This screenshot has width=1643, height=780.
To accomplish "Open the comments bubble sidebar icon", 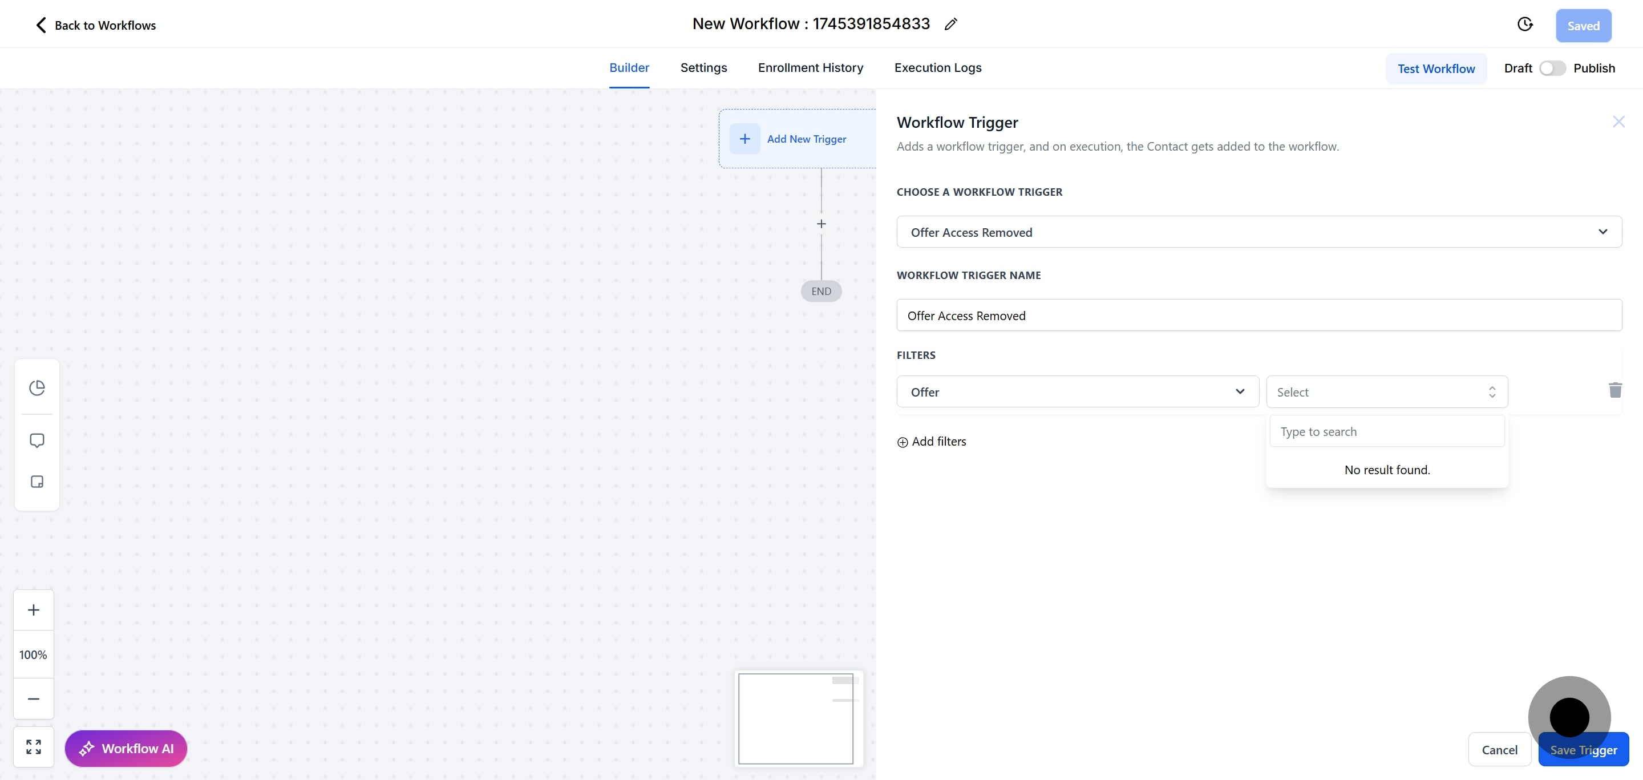I will 37,440.
